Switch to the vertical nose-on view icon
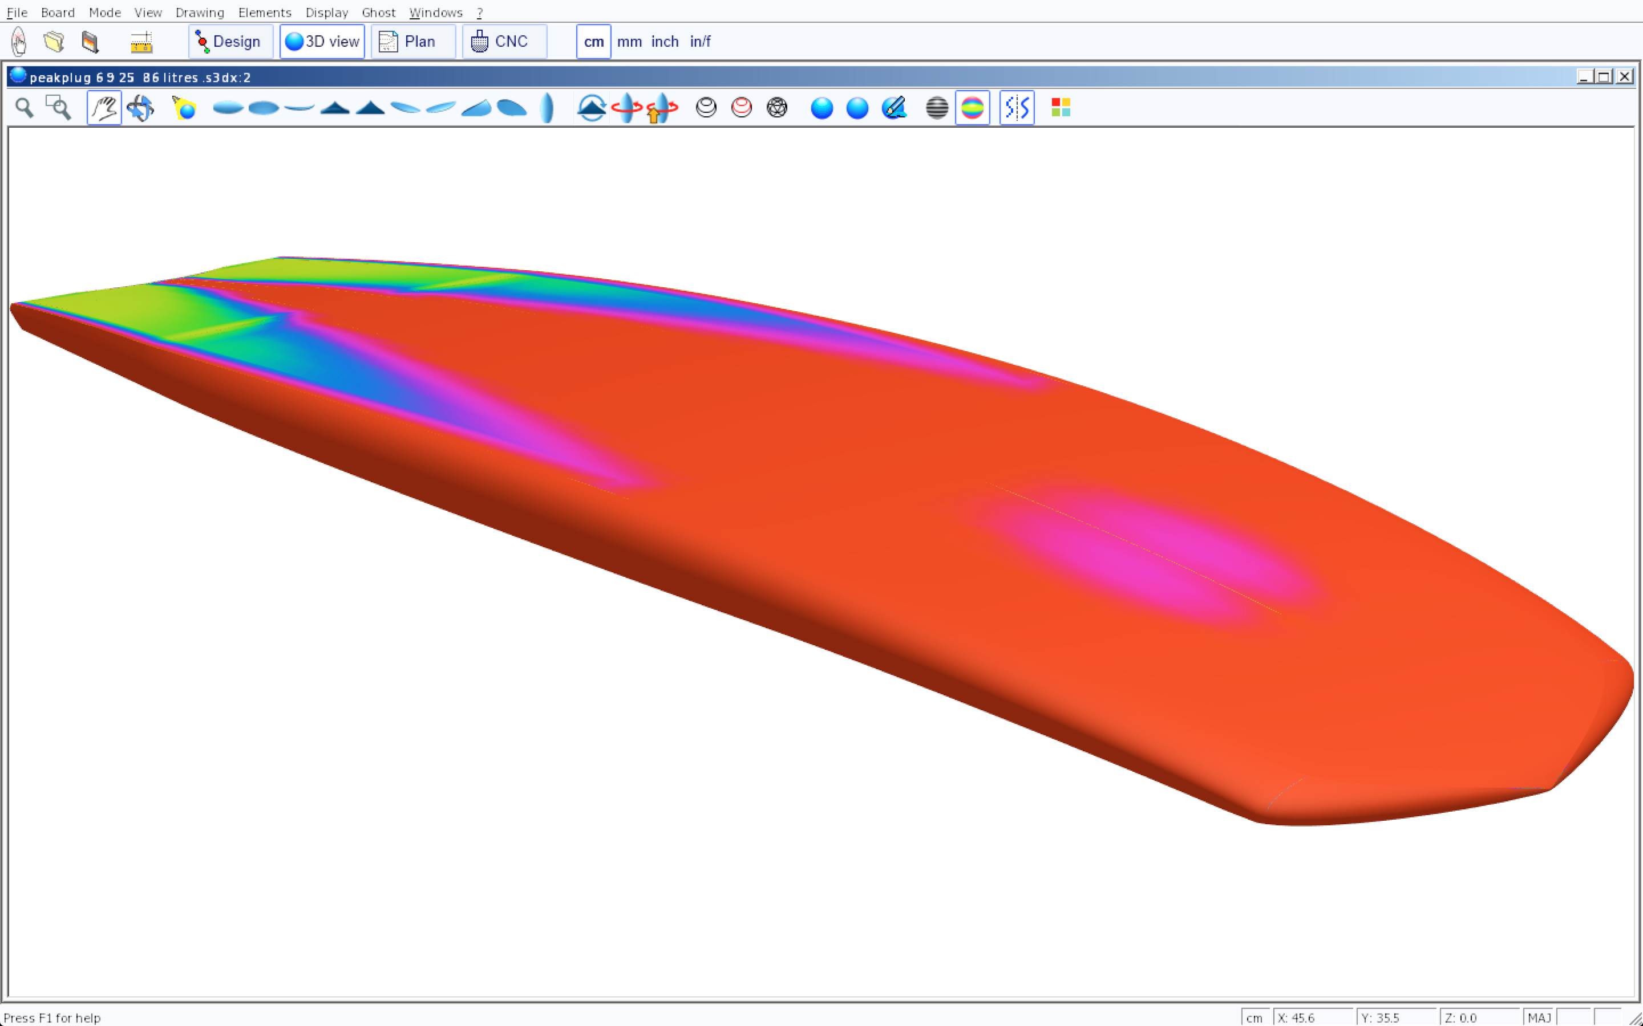The width and height of the screenshot is (1643, 1026). click(x=547, y=108)
